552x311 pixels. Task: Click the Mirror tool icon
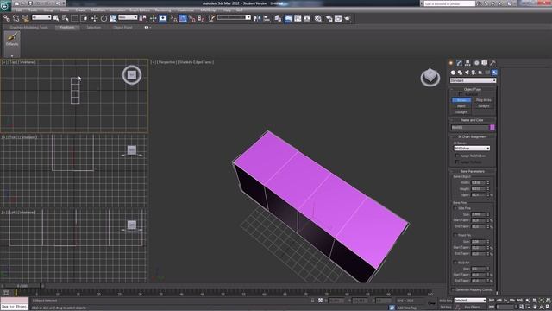257,18
